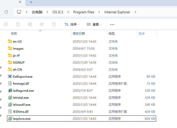Screen dimensions: 177x128
Task: Click the share toolbar icon
Action: pyautogui.click(x=42, y=24)
